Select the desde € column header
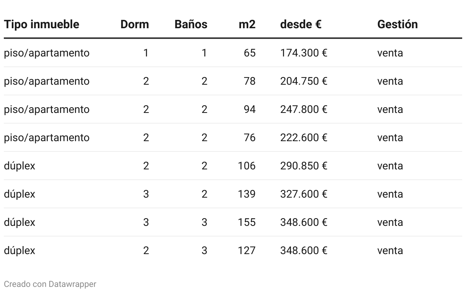This screenshot has height=293, width=466. point(301,24)
